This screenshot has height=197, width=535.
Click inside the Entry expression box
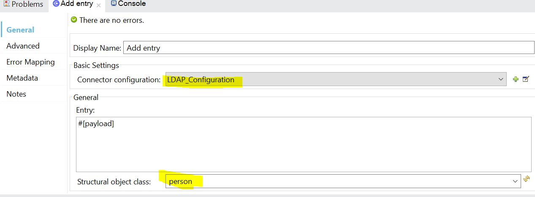[303, 143]
